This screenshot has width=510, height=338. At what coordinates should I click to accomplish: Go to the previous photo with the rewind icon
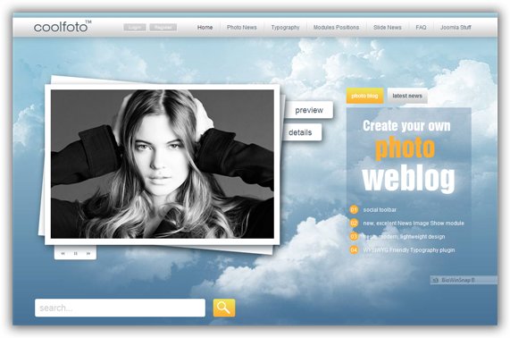[x=63, y=253]
